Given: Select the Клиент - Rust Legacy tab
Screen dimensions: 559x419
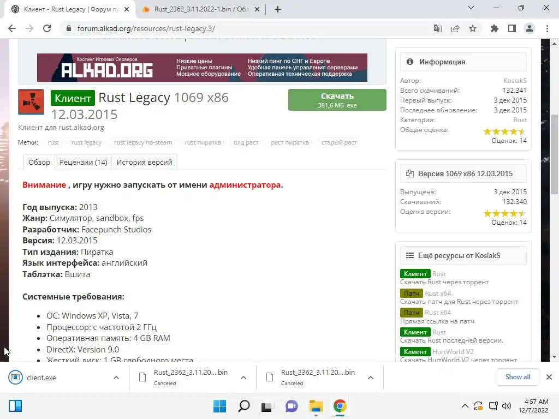Looking at the screenshot, I should click(71, 9).
